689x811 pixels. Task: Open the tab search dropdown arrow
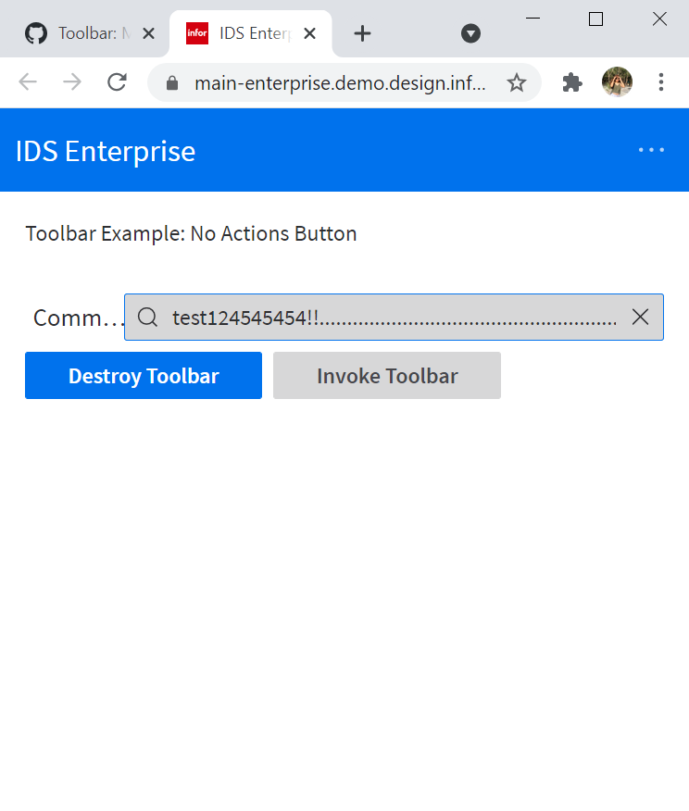pos(470,33)
